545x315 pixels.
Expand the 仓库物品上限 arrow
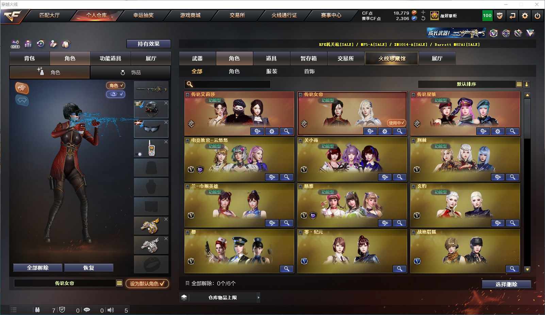tap(259, 297)
